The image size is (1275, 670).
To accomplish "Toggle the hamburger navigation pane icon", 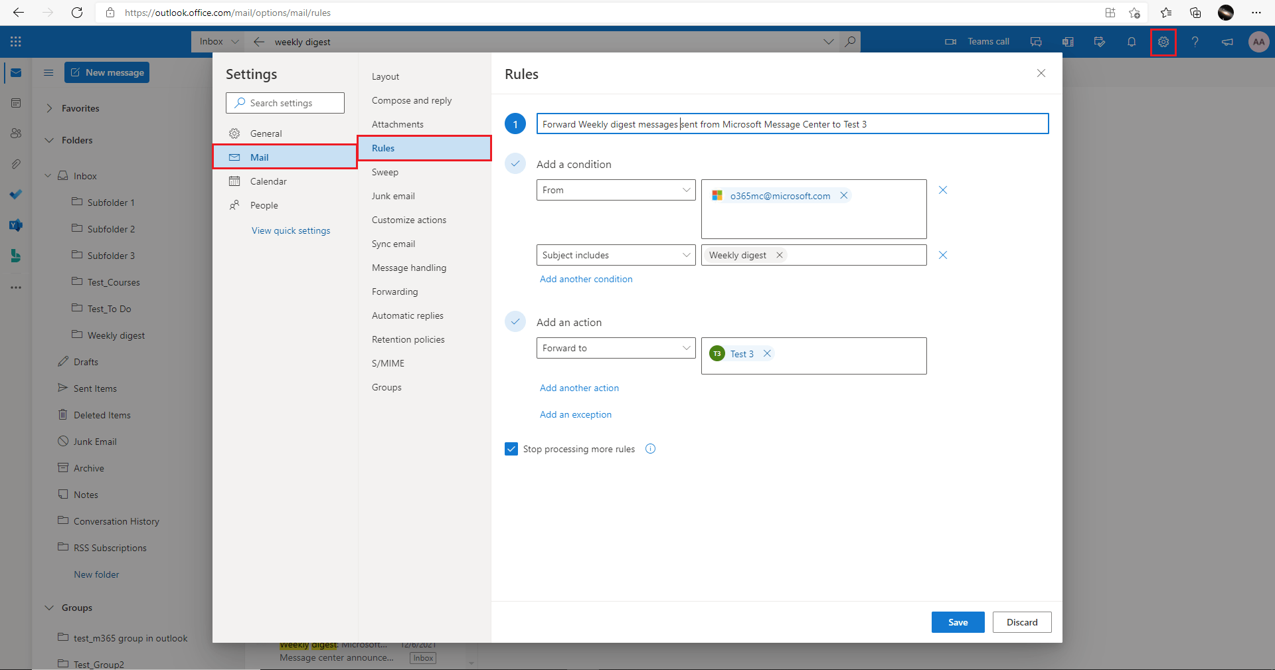I will coord(48,72).
